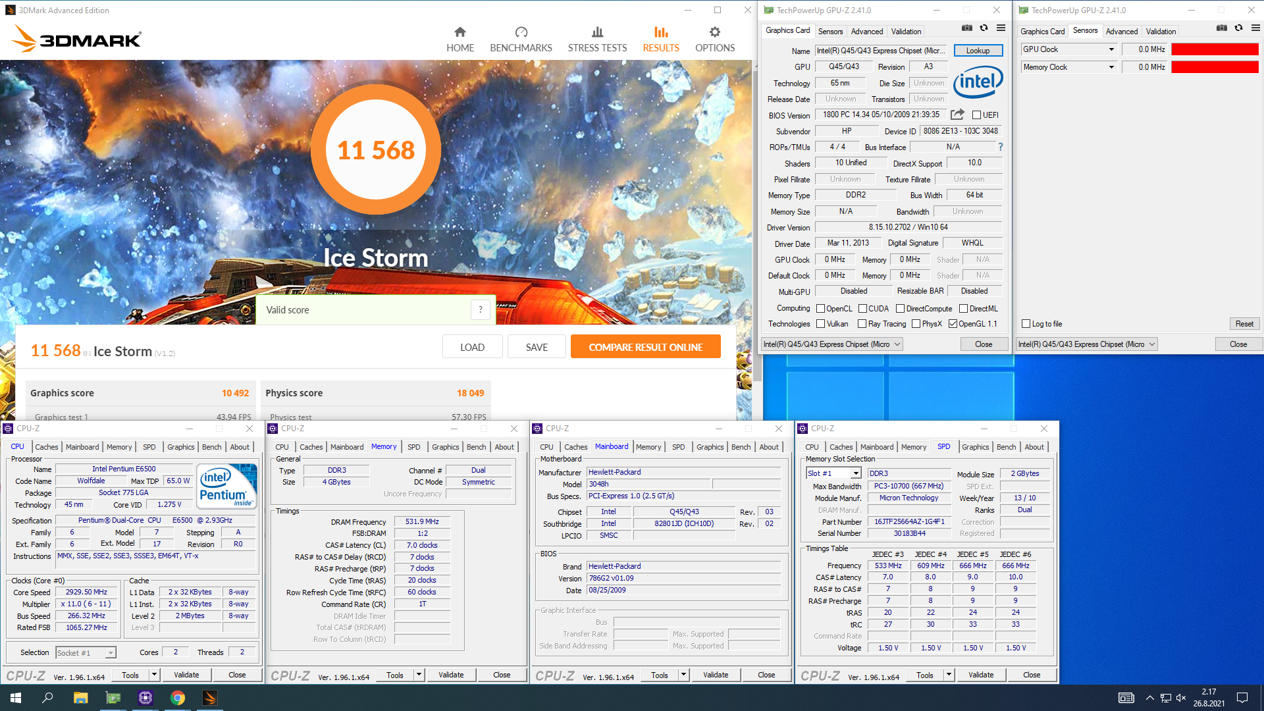Image resolution: width=1264 pixels, height=711 pixels.
Task: Click Validate in CPU-Z Mainboard window
Action: pyautogui.click(x=716, y=675)
